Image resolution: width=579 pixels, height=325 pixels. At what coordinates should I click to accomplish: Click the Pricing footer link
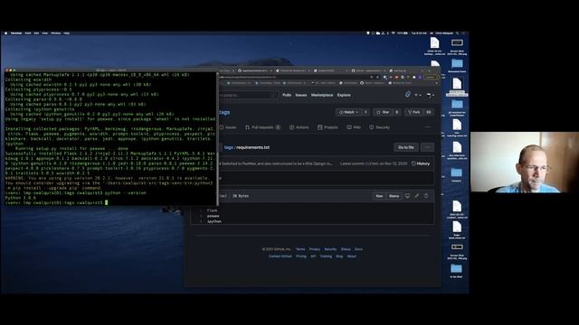[x=301, y=256]
